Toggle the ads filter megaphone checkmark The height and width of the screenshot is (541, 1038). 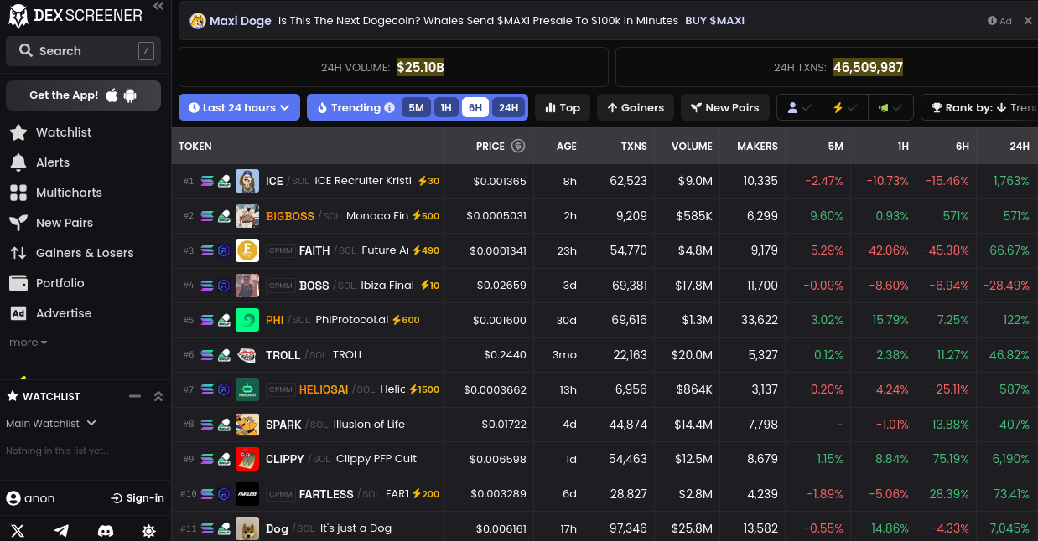click(x=890, y=108)
